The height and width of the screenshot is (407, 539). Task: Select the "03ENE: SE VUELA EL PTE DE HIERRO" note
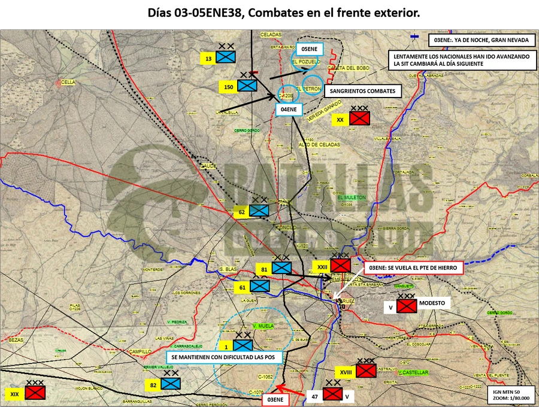(413, 268)
